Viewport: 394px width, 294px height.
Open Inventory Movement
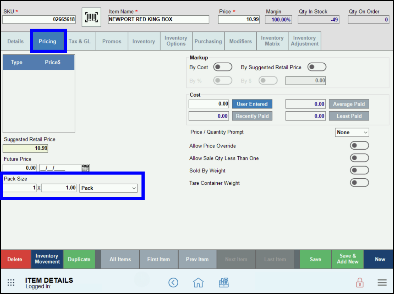(47, 259)
